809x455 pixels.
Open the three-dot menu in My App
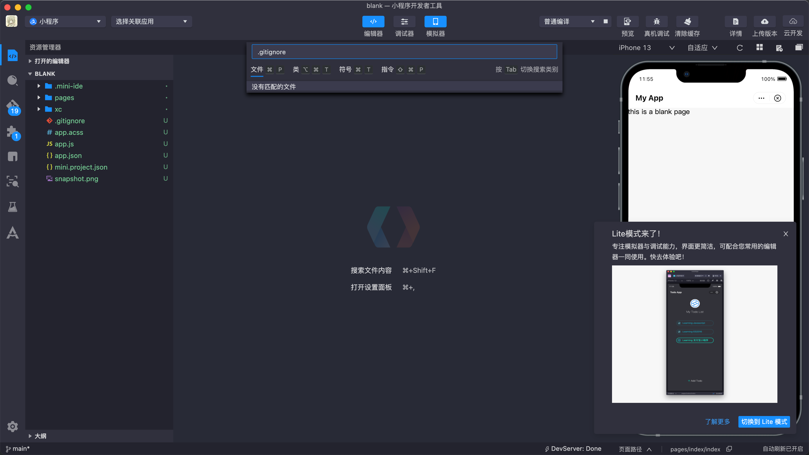tap(761, 98)
